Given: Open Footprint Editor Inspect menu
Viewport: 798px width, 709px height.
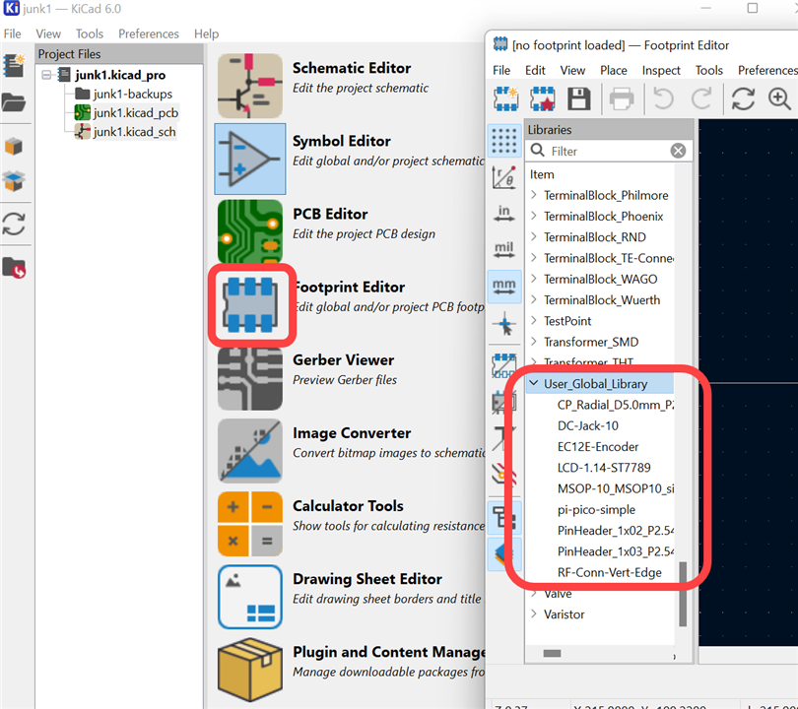Looking at the screenshot, I should click(661, 70).
